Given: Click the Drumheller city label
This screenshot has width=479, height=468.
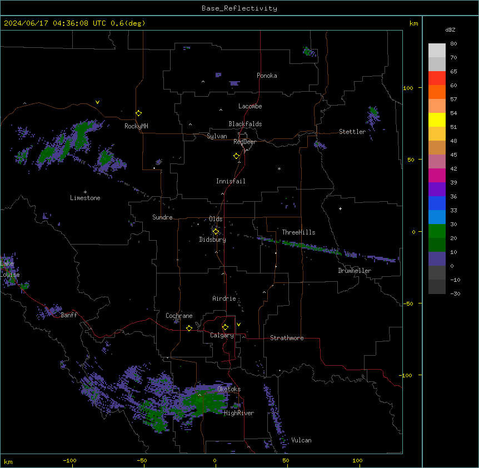Looking at the screenshot, I should (355, 271).
